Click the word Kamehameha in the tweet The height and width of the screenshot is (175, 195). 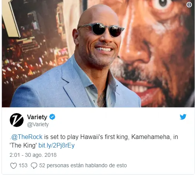[151, 137]
